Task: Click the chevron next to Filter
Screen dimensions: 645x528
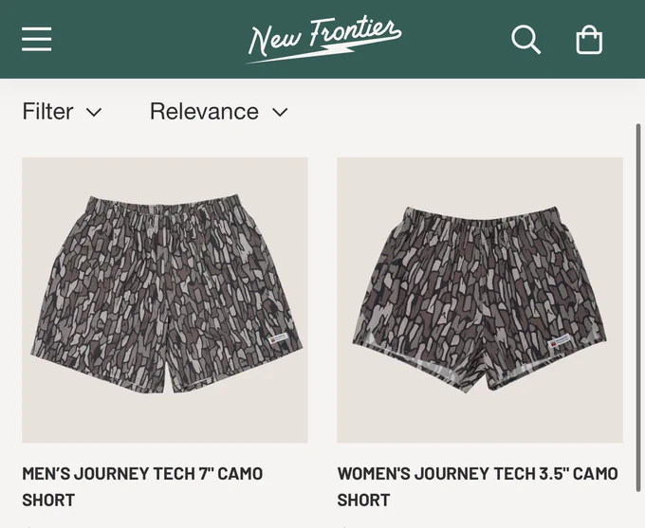Action: (94, 112)
